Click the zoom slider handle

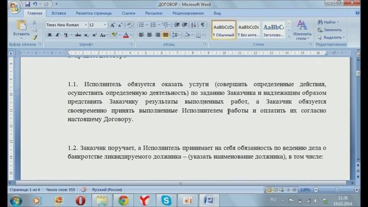point(337,189)
